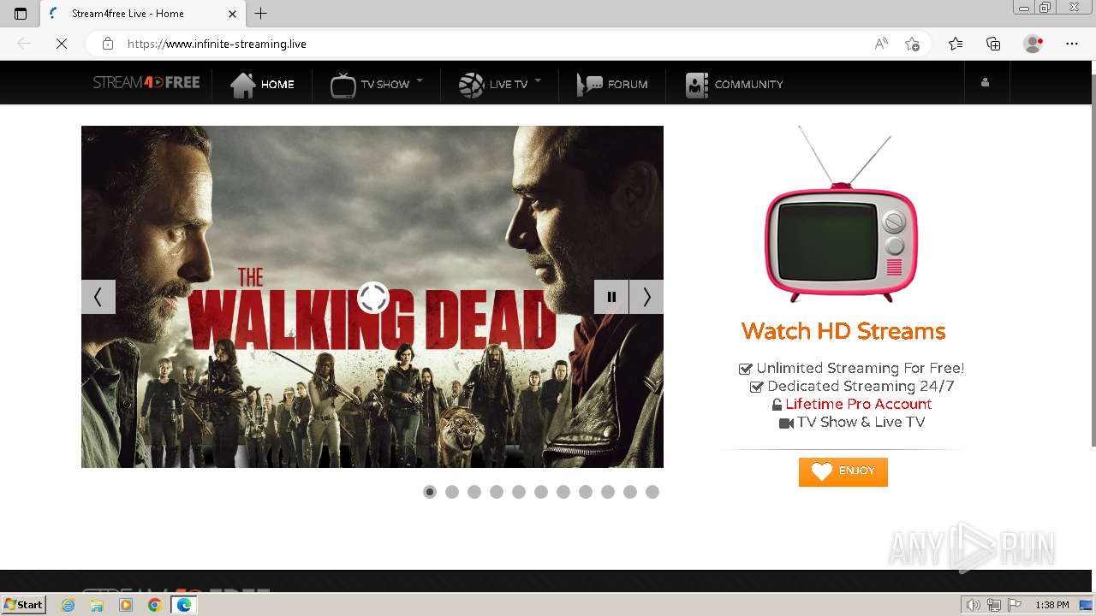Open the Community page
The height and width of the screenshot is (616, 1096).
734,85
